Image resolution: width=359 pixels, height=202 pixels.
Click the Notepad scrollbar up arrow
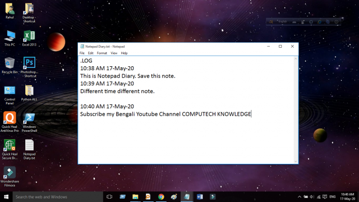pyautogui.click(x=296, y=59)
